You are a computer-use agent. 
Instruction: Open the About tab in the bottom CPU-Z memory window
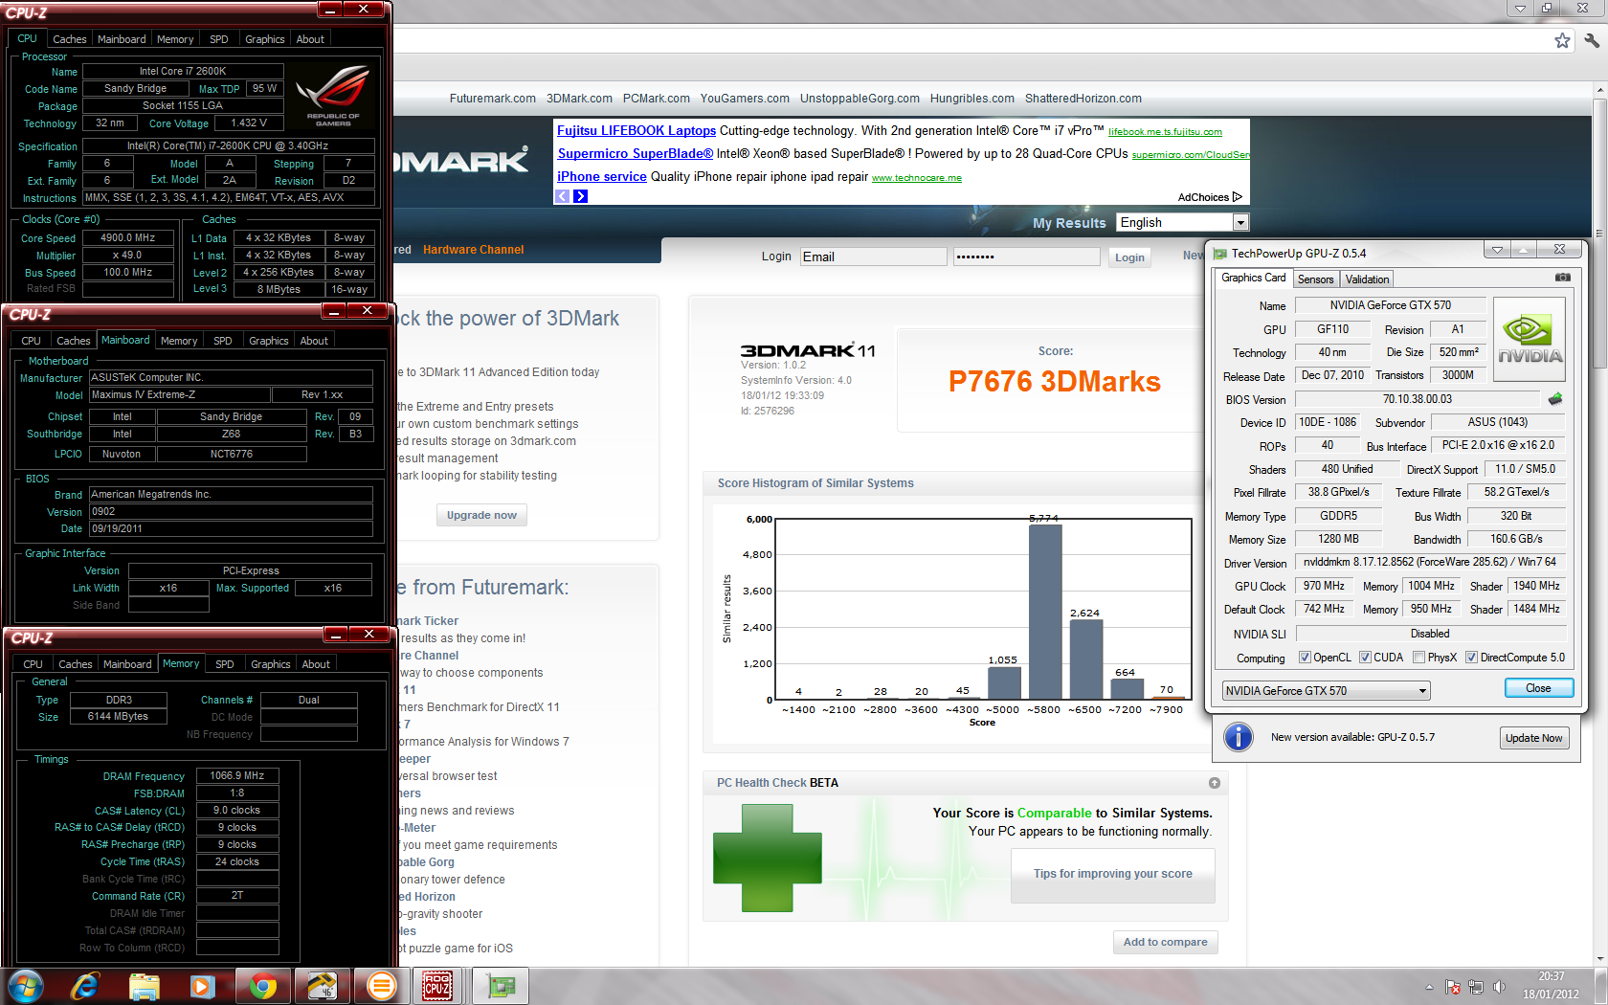point(316,664)
